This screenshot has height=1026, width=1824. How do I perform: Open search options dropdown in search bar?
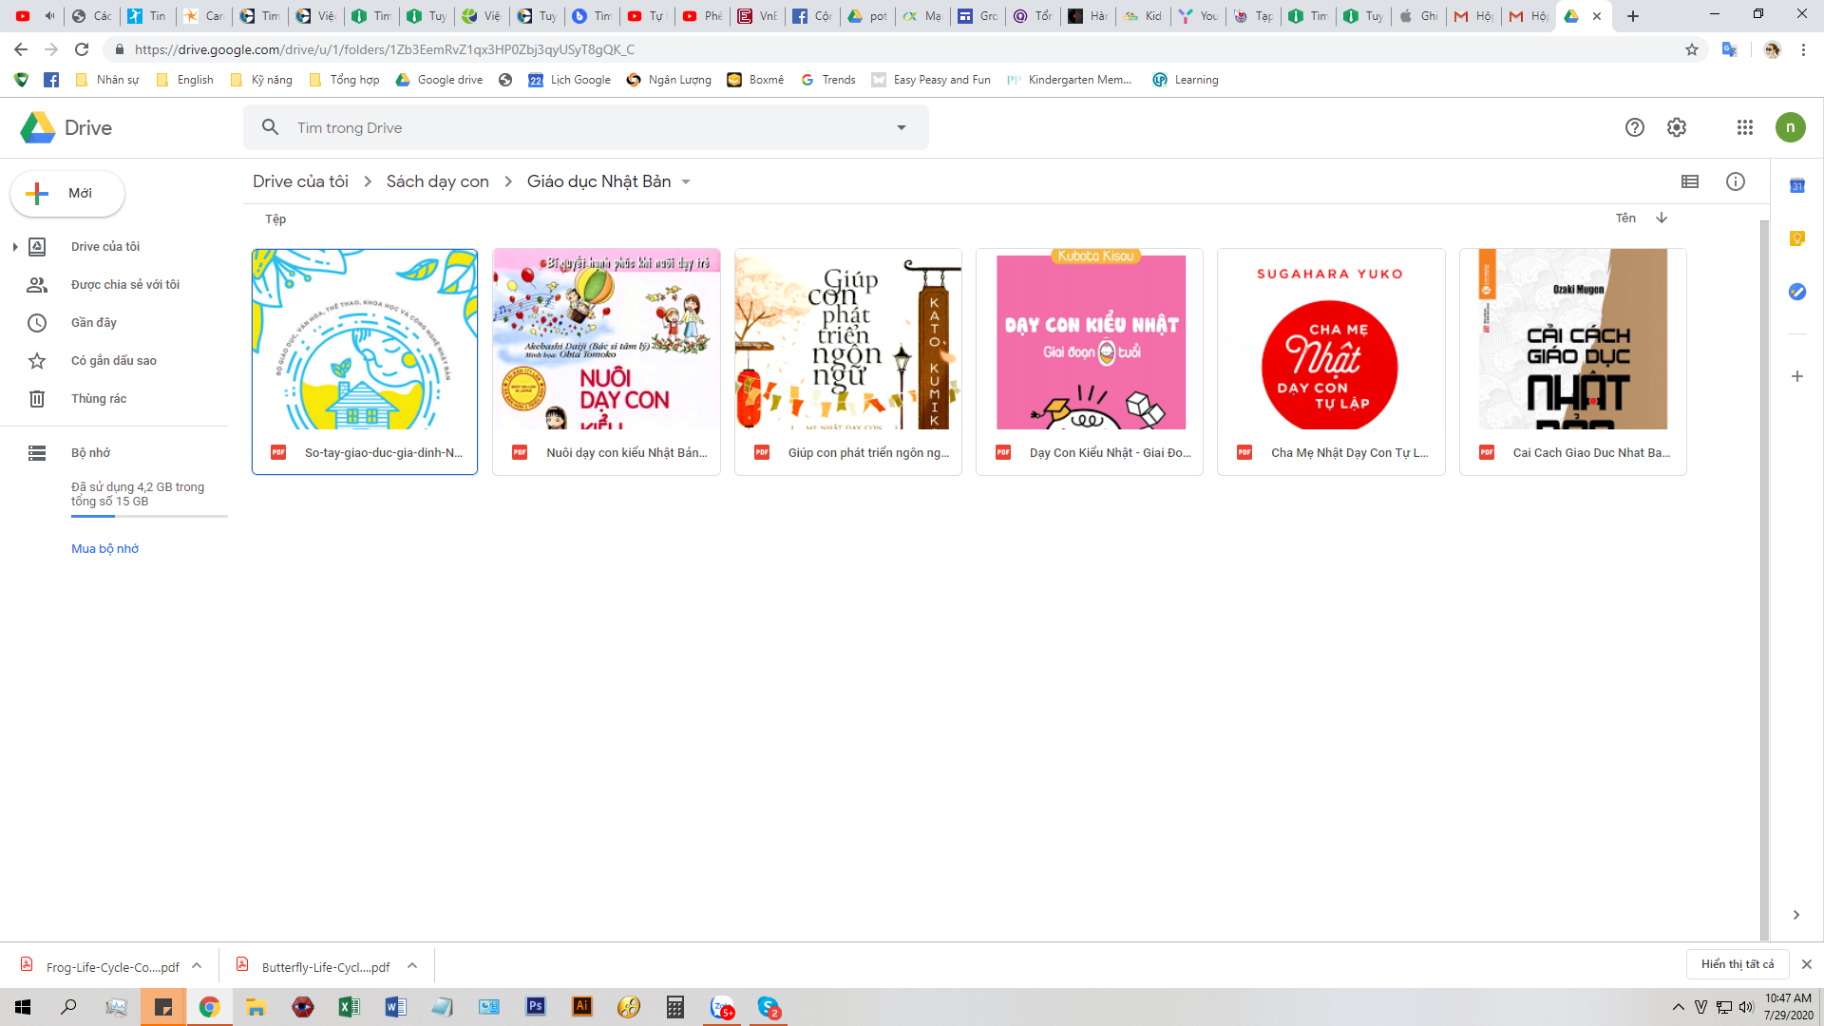[901, 127]
